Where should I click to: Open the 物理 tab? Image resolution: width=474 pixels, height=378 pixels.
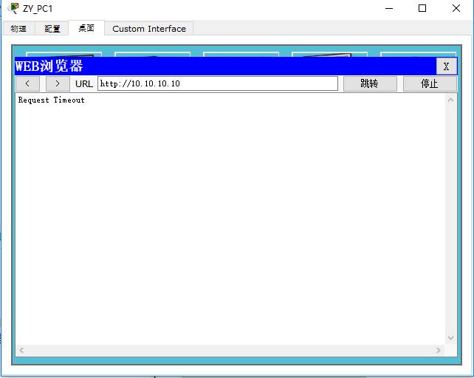[x=18, y=29]
